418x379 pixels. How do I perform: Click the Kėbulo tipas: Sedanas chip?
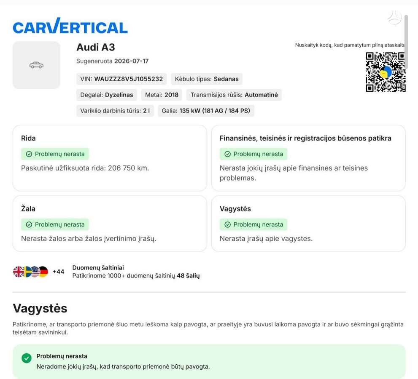(207, 79)
